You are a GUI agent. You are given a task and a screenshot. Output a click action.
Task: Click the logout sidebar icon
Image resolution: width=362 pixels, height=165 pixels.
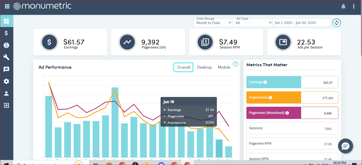click(x=6, y=105)
